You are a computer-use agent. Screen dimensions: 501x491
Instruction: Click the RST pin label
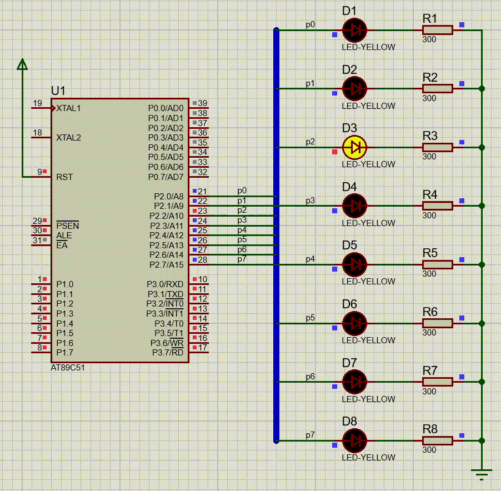point(64,177)
